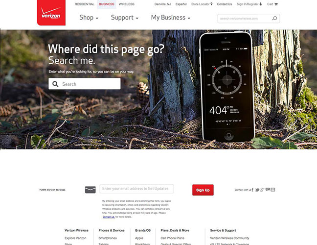Screen dimensions: 317x245
Task: Click the Google Plus icon
Action: pos(262,190)
